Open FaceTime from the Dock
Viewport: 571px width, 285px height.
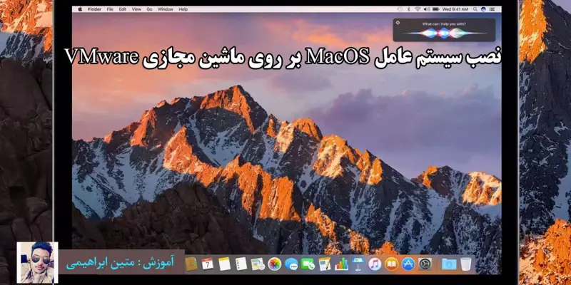pos(308,264)
